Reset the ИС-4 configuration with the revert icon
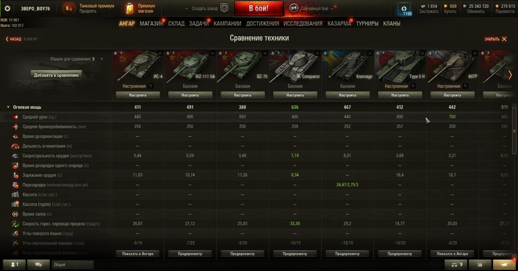This screenshot has width=518, height=271. pyautogui.click(x=151, y=86)
